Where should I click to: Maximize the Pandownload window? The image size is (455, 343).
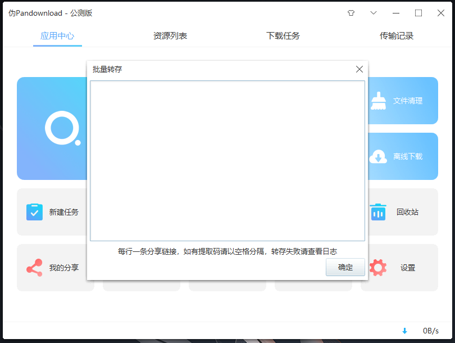pyautogui.click(x=418, y=13)
